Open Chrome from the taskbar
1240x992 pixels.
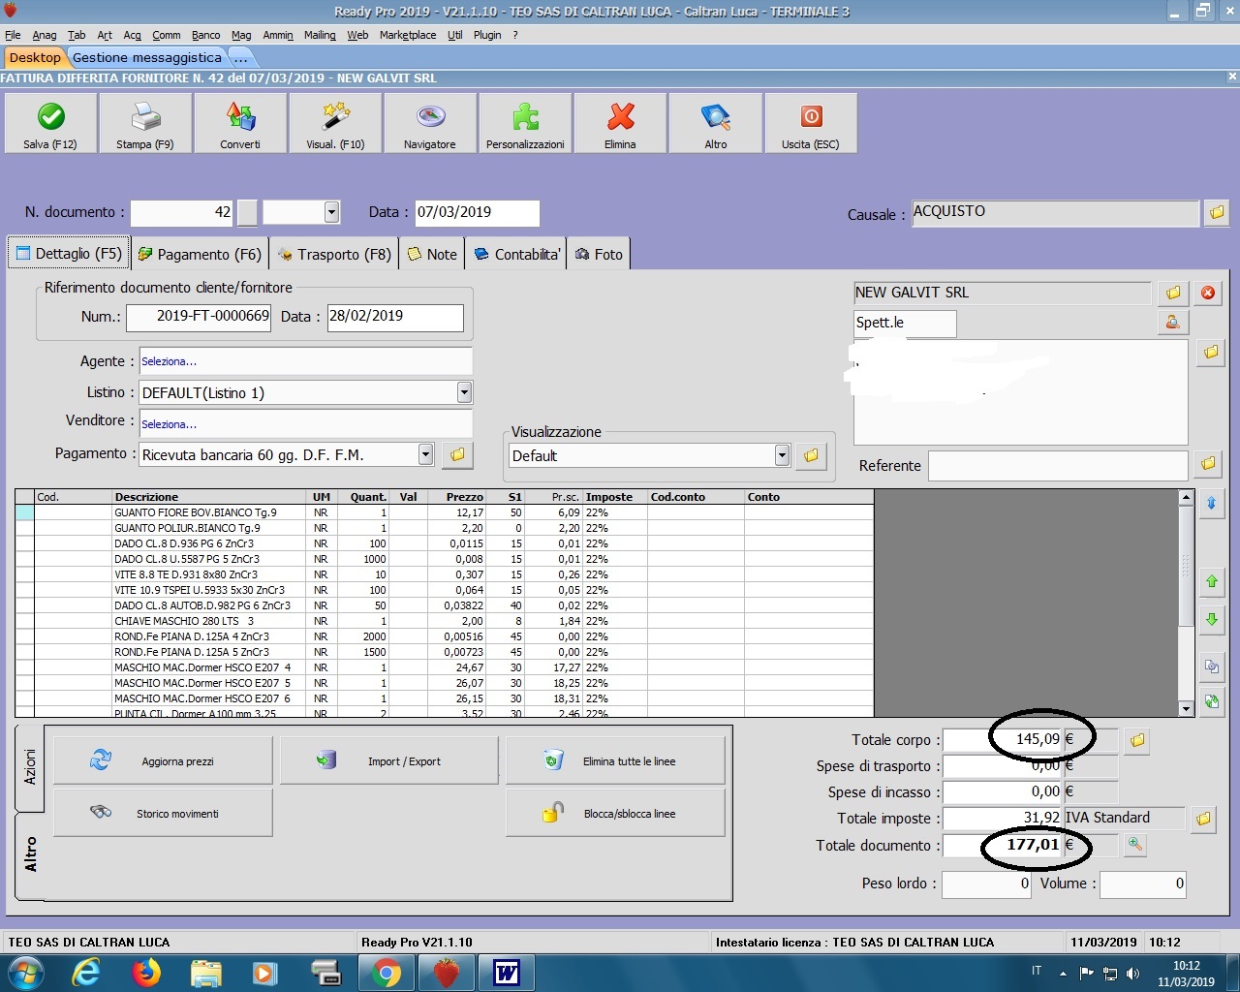386,972
